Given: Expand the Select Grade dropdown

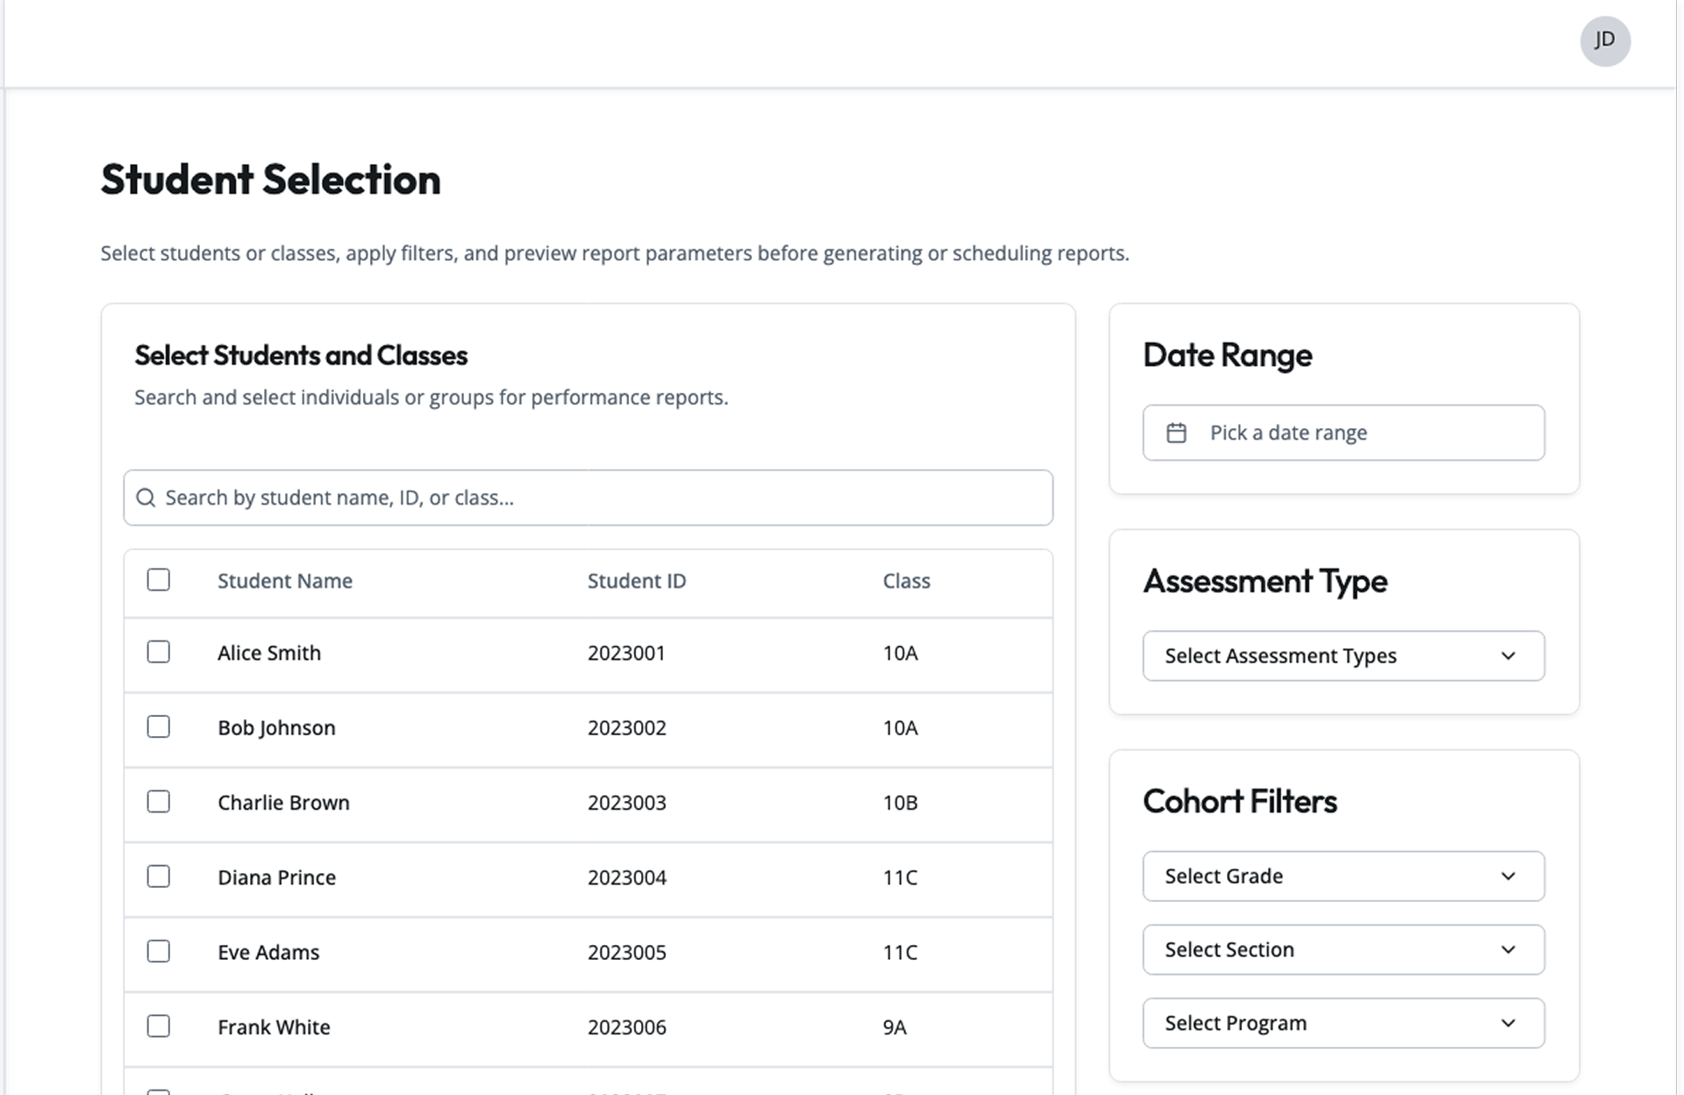Looking at the screenshot, I should (1342, 877).
